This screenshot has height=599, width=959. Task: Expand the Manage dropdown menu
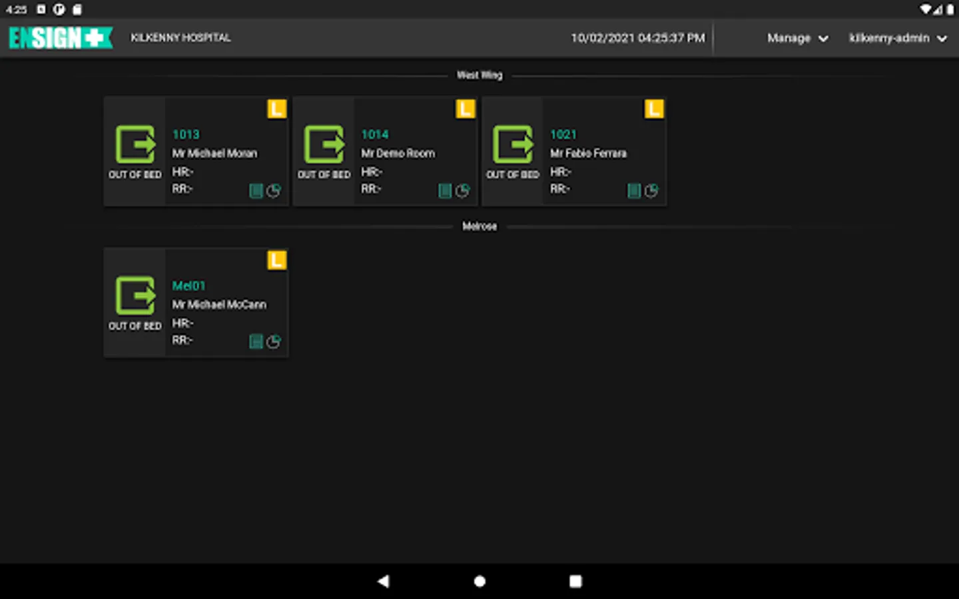coord(797,38)
